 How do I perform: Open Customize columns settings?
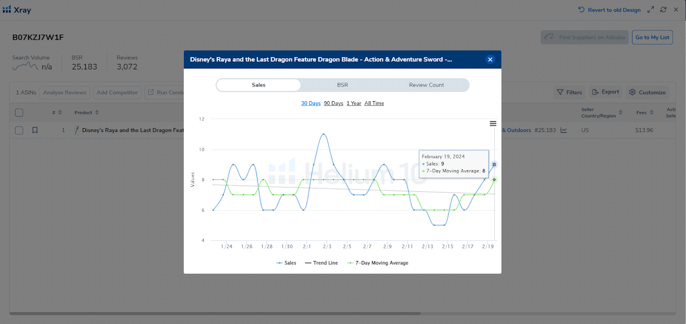click(647, 92)
